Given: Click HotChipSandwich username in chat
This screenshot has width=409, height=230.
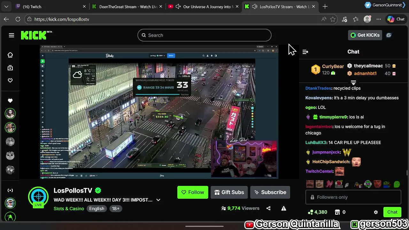Looking at the screenshot, I should [x=331, y=162].
